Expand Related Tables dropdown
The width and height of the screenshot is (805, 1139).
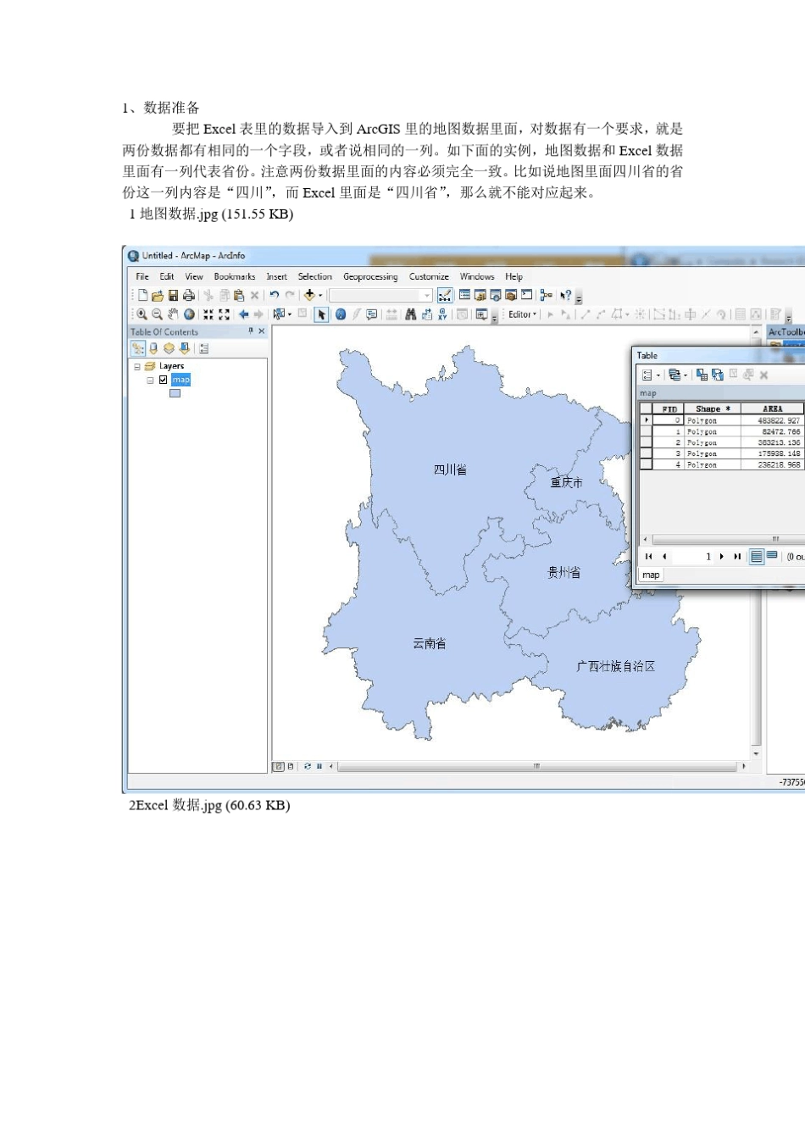[x=686, y=375]
